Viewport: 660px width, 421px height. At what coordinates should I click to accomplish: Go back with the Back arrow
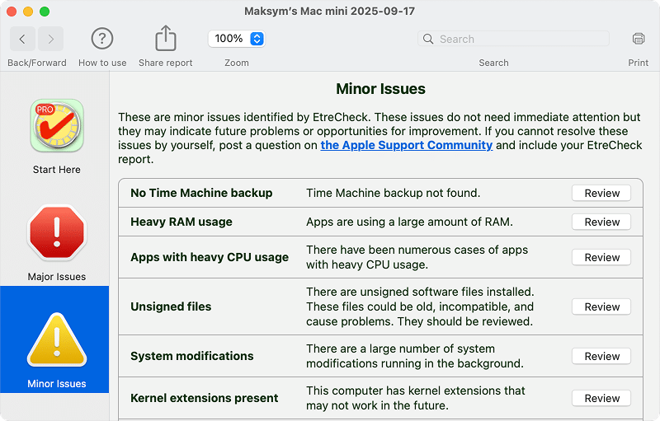click(23, 39)
